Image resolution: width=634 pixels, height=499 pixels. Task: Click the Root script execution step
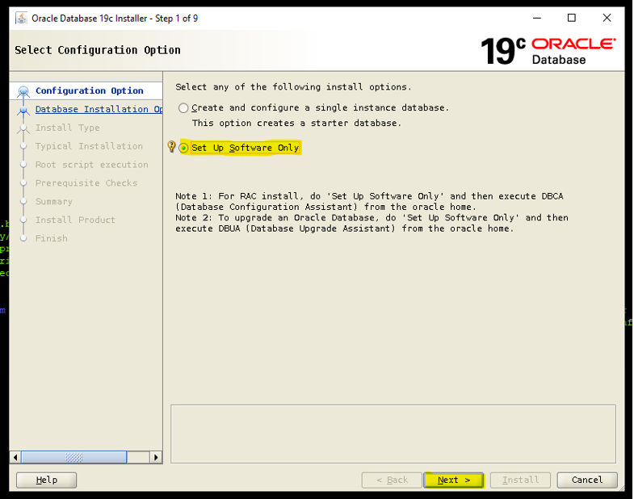pos(92,165)
